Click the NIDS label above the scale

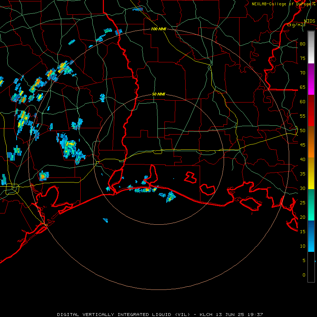(x=310, y=21)
